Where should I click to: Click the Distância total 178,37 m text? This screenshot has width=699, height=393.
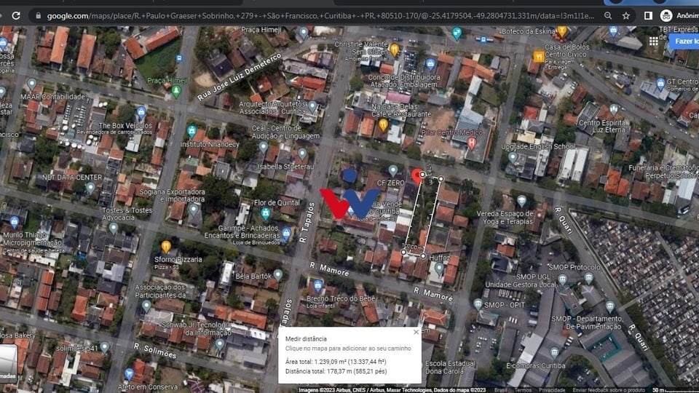pyautogui.click(x=336, y=371)
